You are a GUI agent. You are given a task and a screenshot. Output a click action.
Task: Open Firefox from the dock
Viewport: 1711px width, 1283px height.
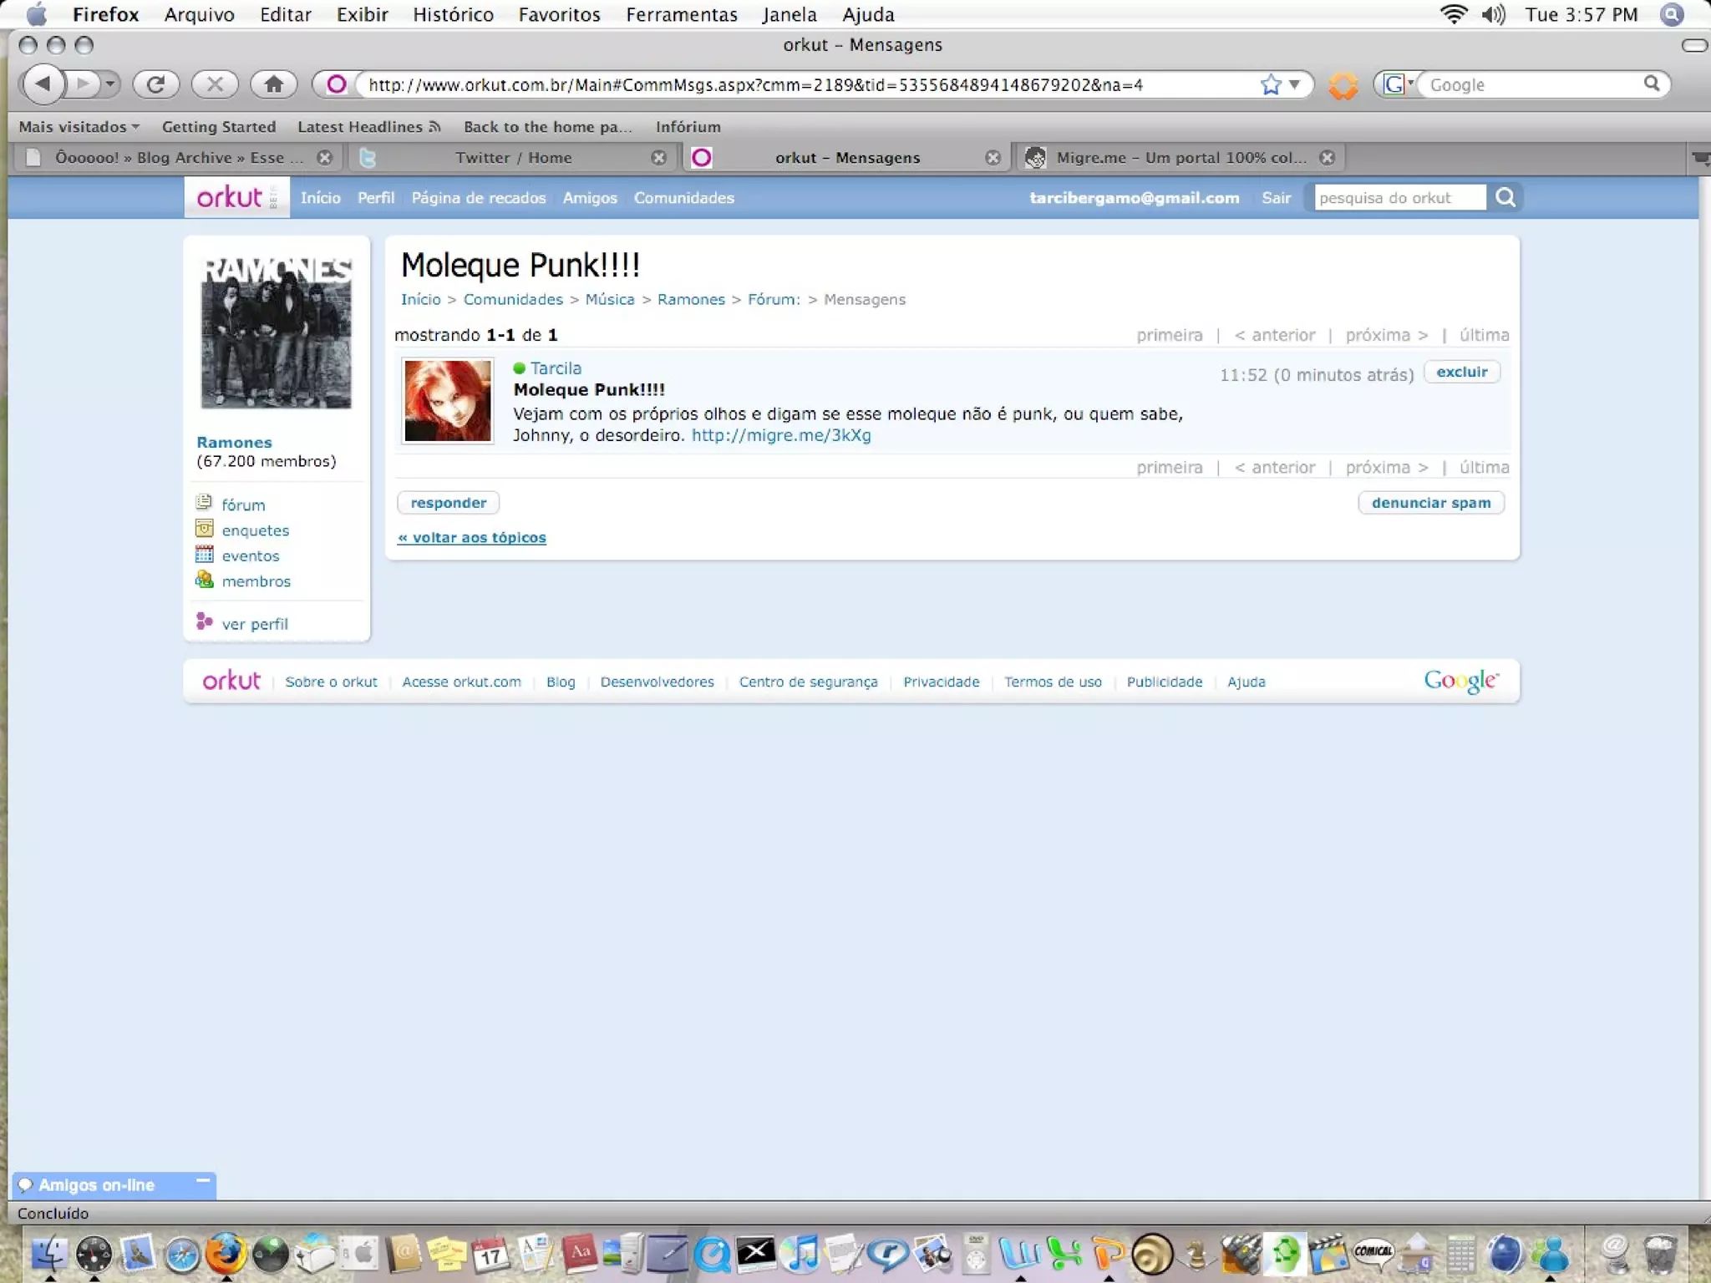pos(226,1253)
